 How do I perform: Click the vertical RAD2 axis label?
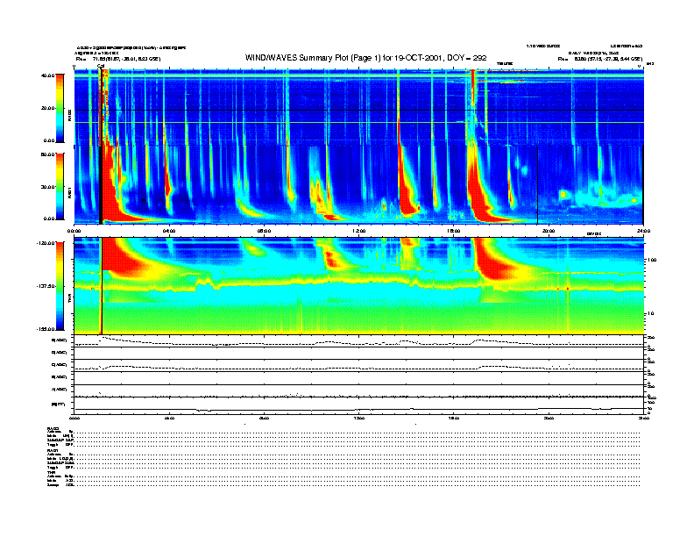pyautogui.click(x=69, y=115)
